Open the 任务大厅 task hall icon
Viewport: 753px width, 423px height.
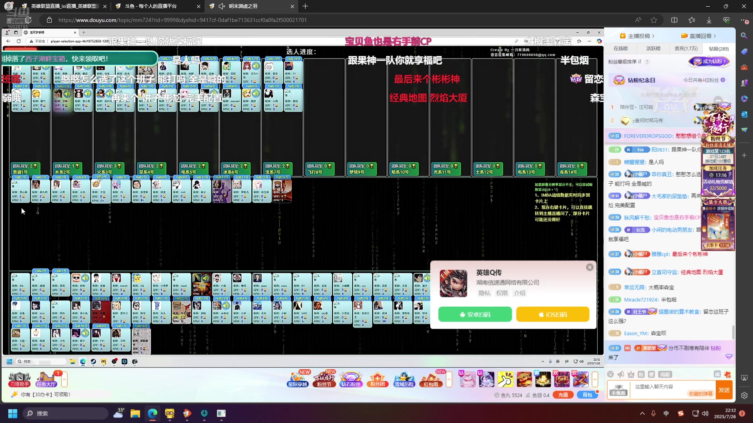pos(46,379)
